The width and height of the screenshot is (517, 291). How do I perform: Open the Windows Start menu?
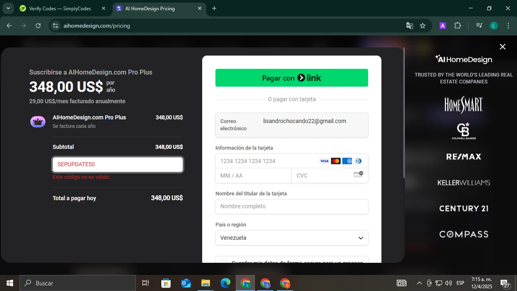[10, 283]
